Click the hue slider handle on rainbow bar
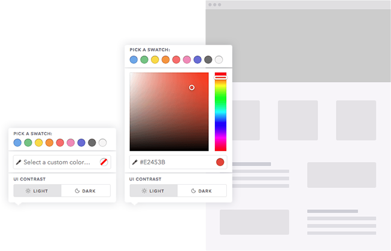391x251 pixels. [x=220, y=77]
